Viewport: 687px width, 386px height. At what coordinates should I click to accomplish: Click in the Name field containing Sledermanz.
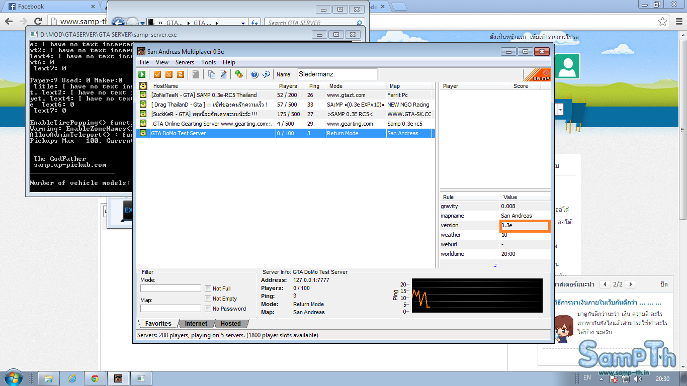[x=337, y=74]
